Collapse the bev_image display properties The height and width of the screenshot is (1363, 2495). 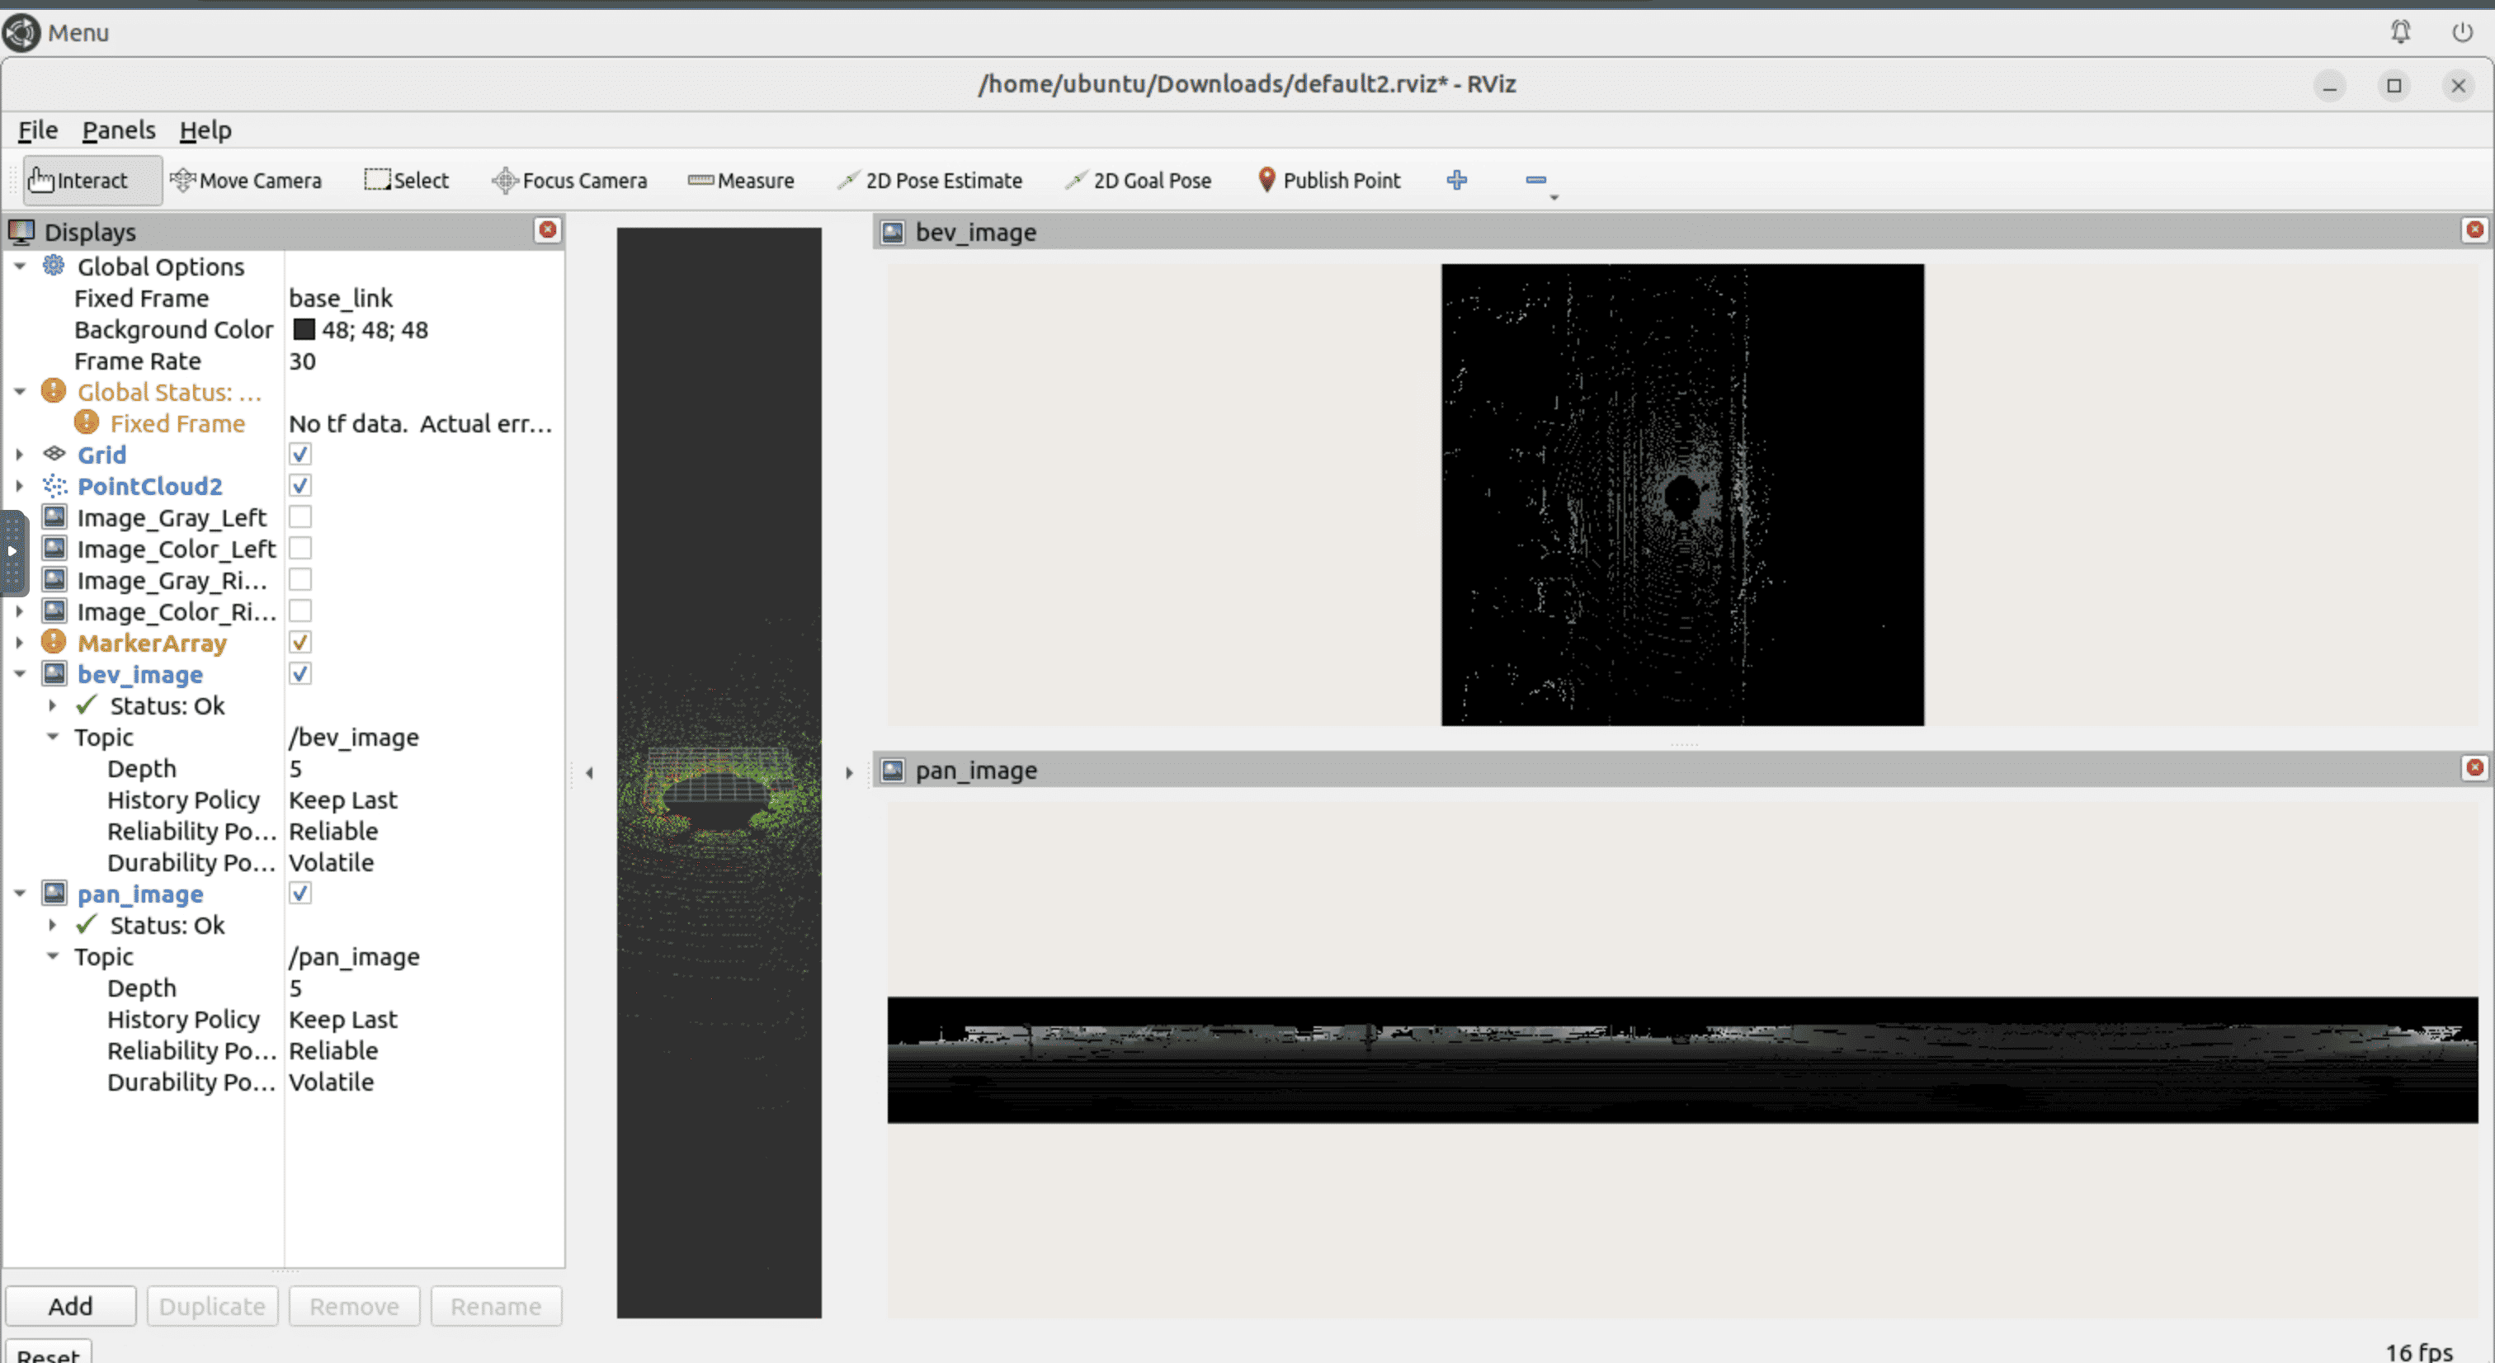click(x=19, y=674)
